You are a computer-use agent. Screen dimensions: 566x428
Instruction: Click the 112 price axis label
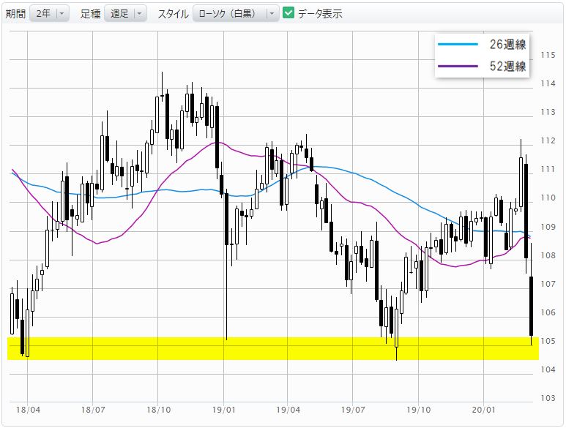548,140
